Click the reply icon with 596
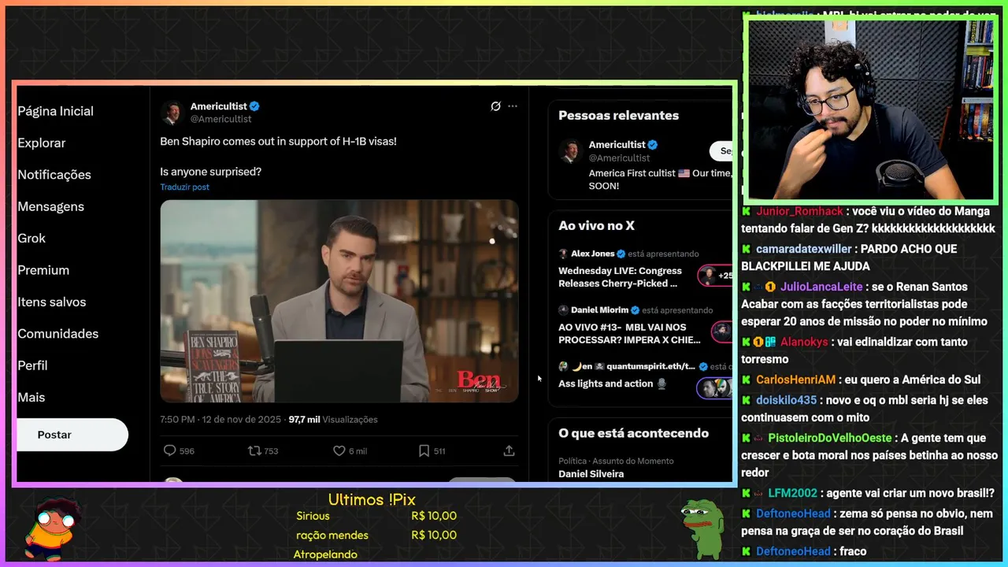The width and height of the screenshot is (1008, 567). coord(169,450)
